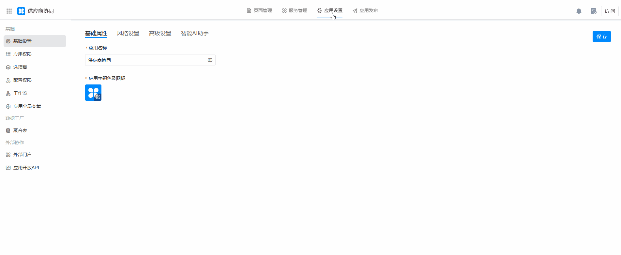Click the 保存 button
The image size is (621, 255).
pyautogui.click(x=601, y=37)
